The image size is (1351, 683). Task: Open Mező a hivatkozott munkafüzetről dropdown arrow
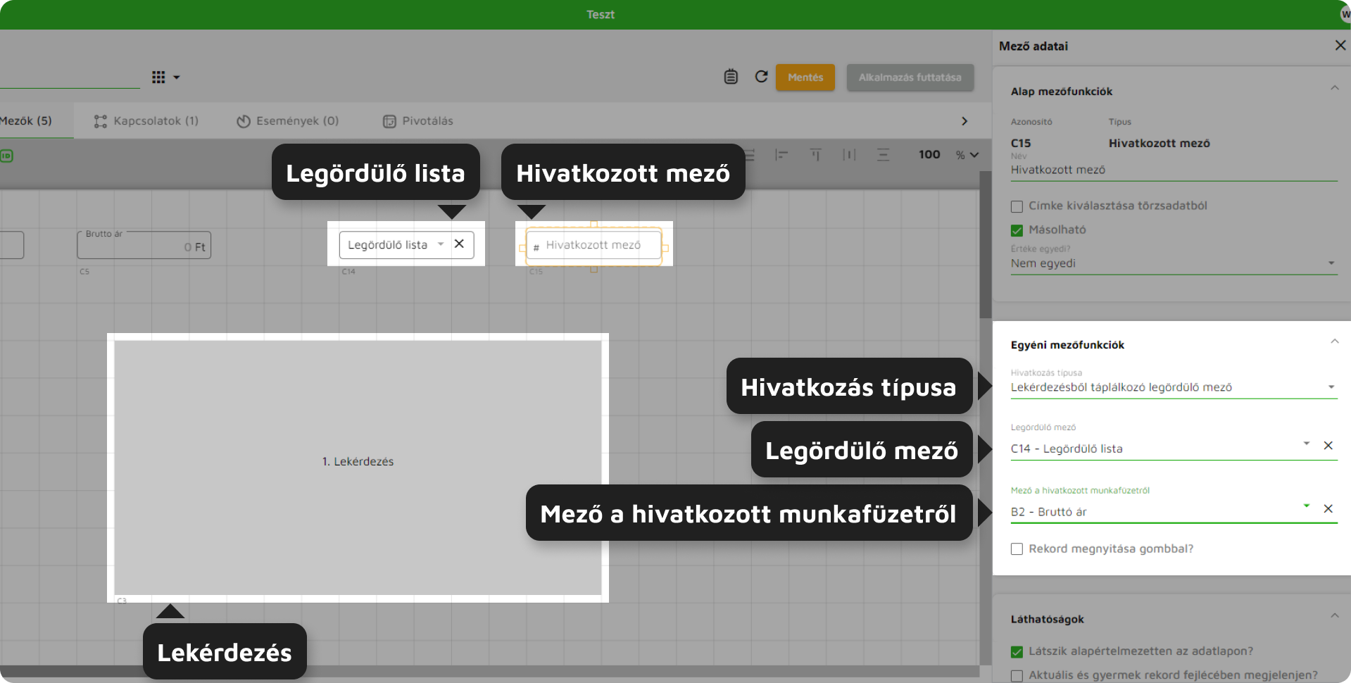(1306, 506)
